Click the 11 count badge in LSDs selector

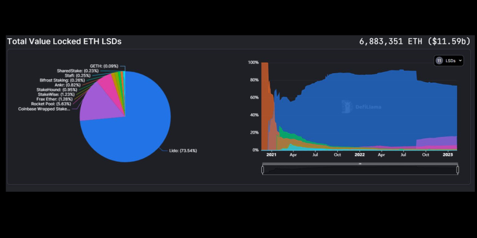point(439,60)
